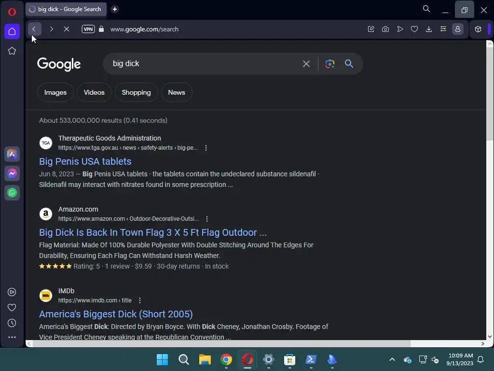Image resolution: width=494 pixels, height=371 pixels.
Task: Go back to the previous page
Action: [x=34, y=29]
